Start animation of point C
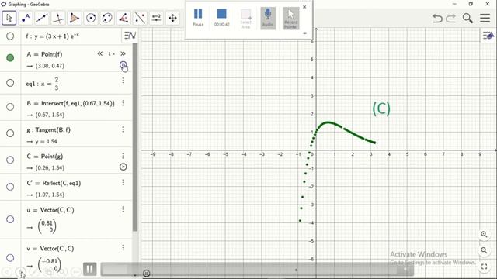Viewport: 497px width, 279px height. (x=123, y=167)
